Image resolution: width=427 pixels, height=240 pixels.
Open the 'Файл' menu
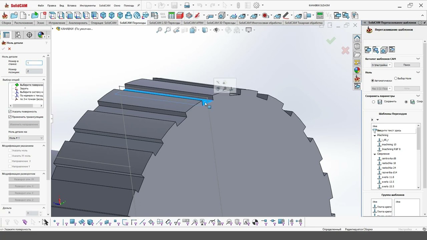click(x=41, y=6)
